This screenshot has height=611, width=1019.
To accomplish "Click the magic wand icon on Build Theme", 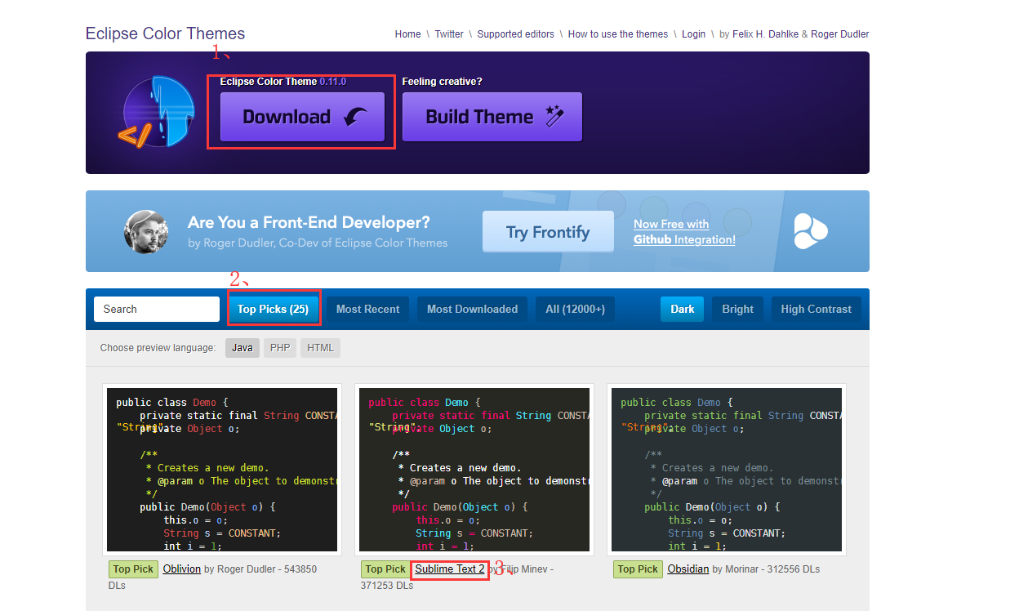I will 555,116.
